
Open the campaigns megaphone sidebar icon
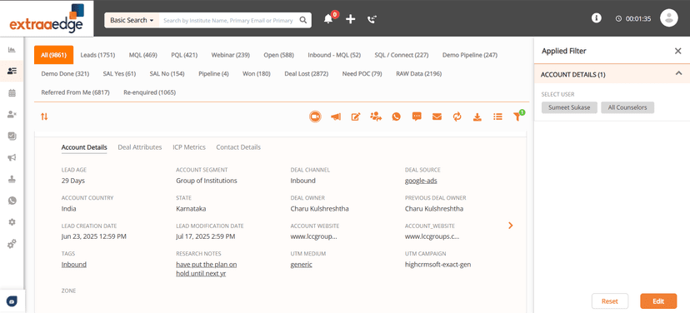(x=12, y=157)
